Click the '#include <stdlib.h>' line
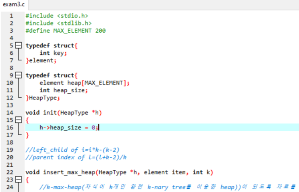This screenshot has width=299, height=192. (58, 23)
